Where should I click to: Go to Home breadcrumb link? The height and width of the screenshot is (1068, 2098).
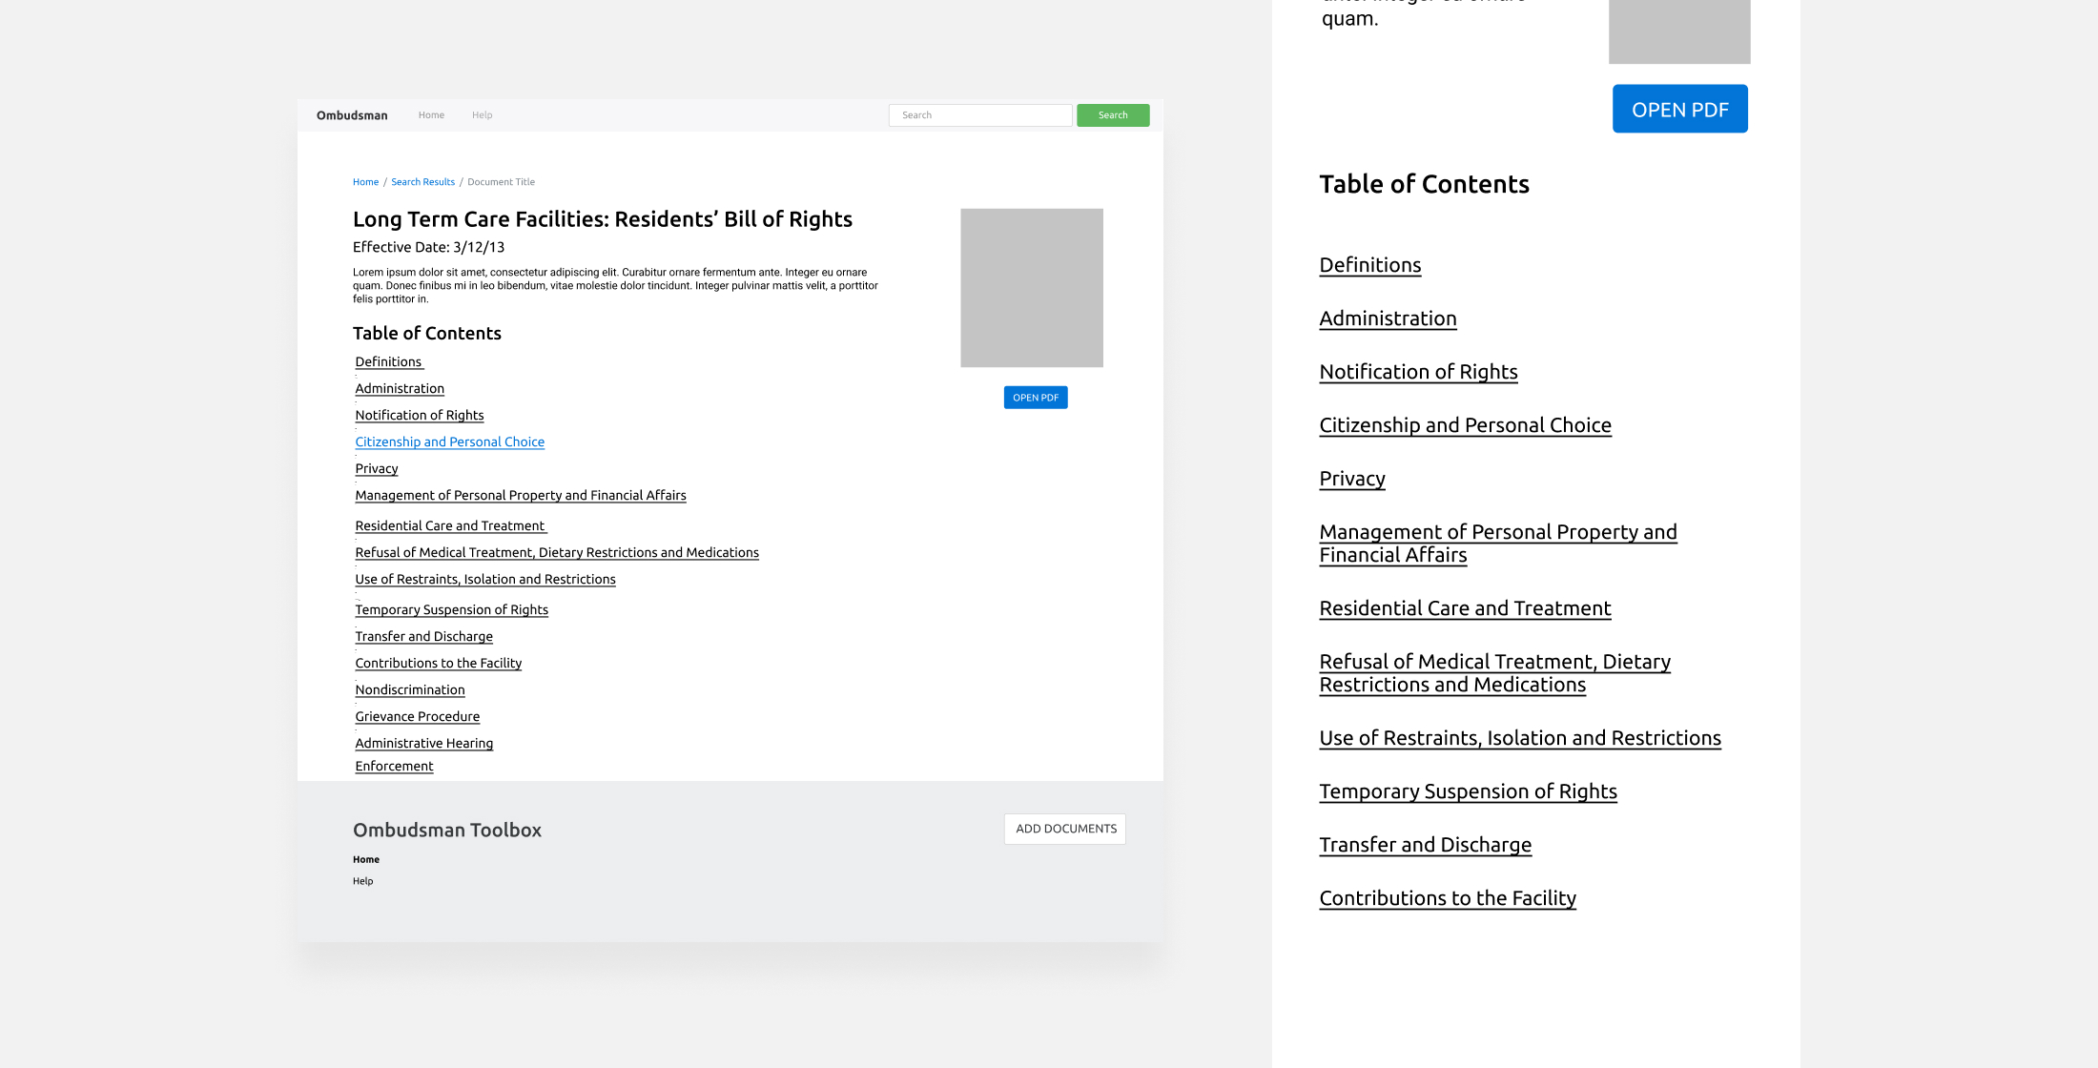365,182
